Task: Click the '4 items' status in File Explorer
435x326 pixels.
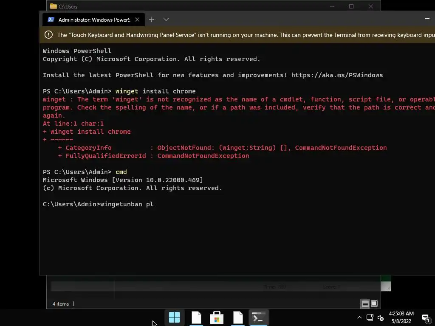Action: coord(60,304)
